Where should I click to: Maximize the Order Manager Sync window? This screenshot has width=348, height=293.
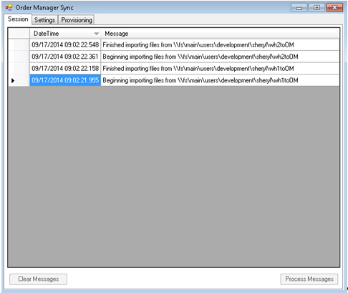[316, 8]
